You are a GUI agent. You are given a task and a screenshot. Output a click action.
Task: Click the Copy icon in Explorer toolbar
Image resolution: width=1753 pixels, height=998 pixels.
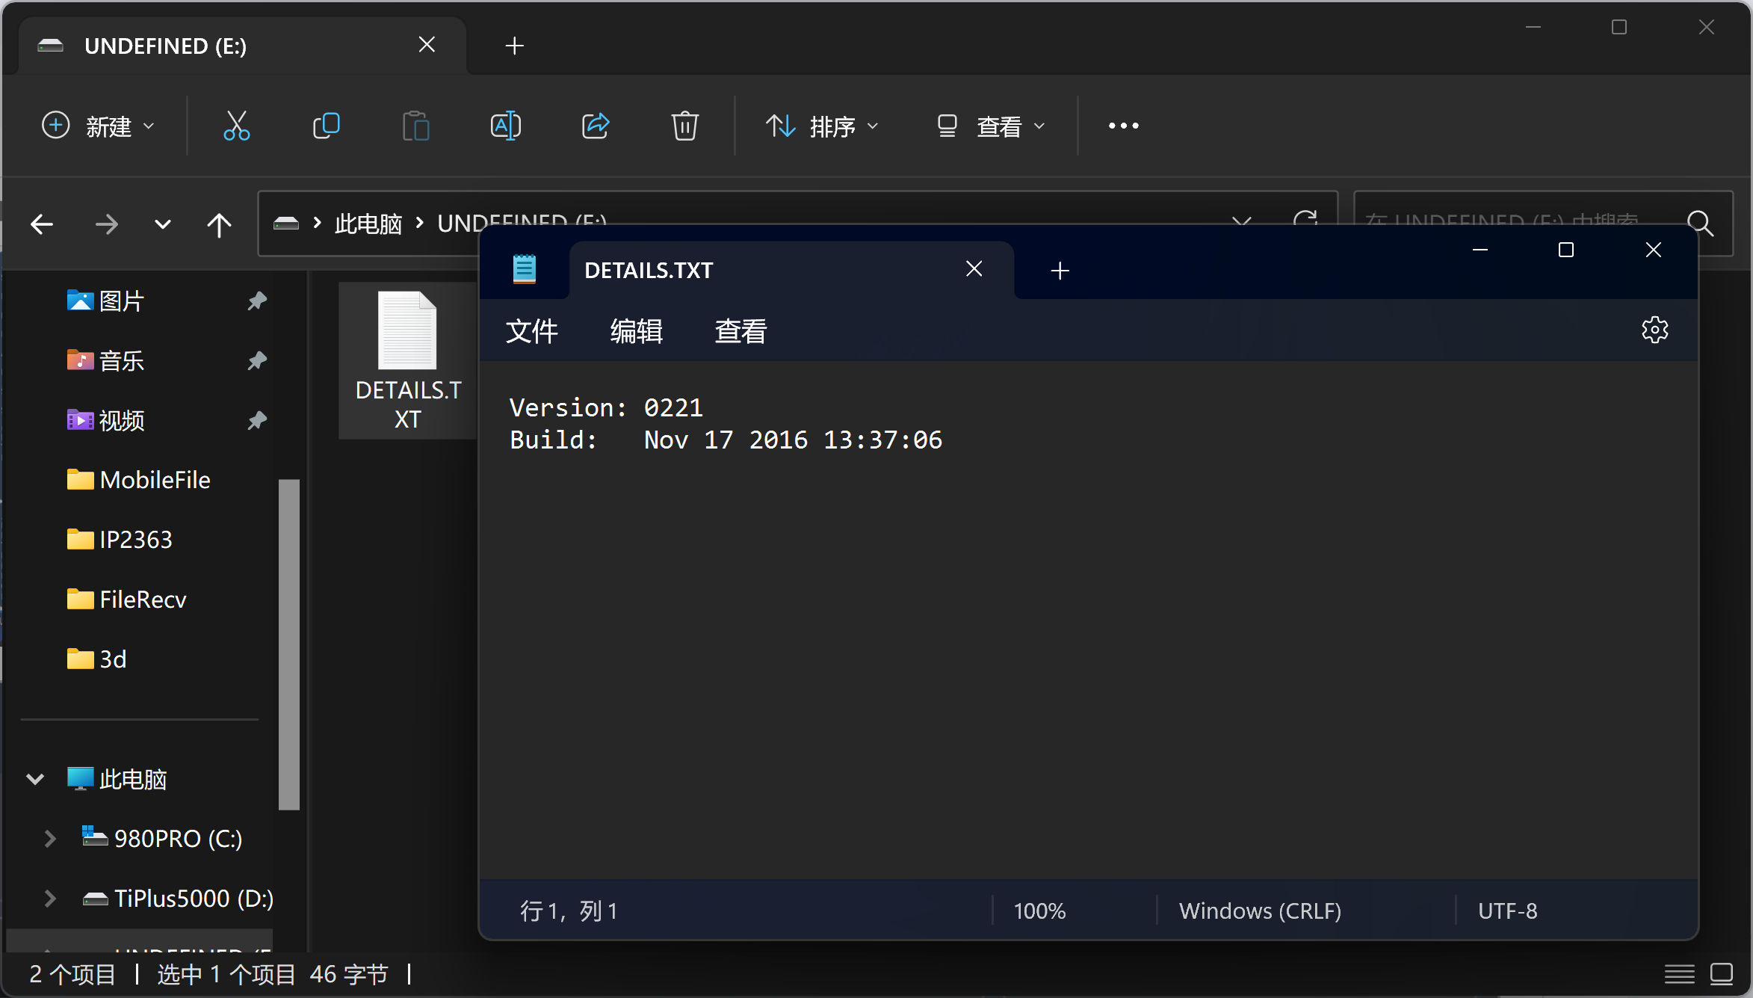click(327, 126)
